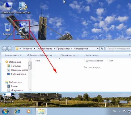Launch Internet Explorer from the taskbar
131x115 pixels.
tap(17, 111)
